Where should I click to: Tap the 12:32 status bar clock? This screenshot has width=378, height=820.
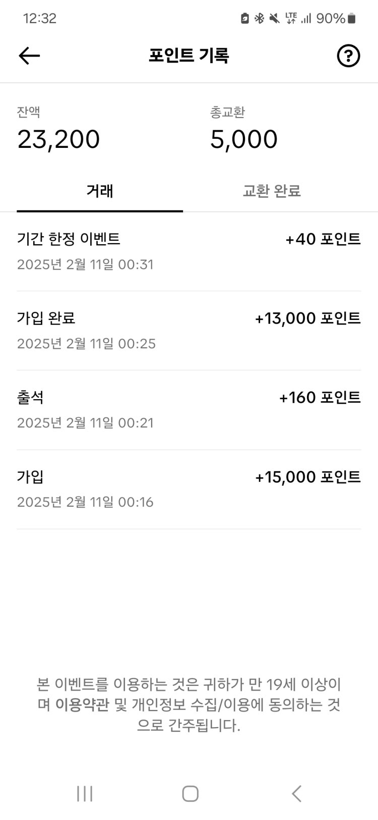coord(40,19)
